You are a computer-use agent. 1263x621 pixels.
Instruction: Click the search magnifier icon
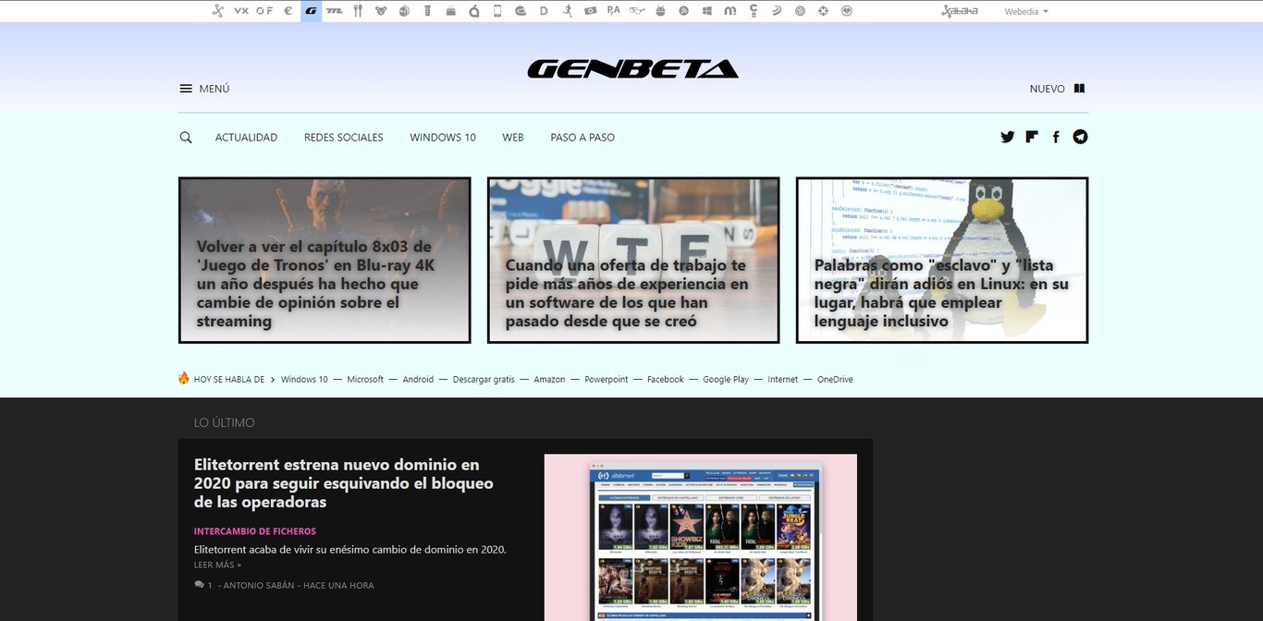pyautogui.click(x=186, y=138)
